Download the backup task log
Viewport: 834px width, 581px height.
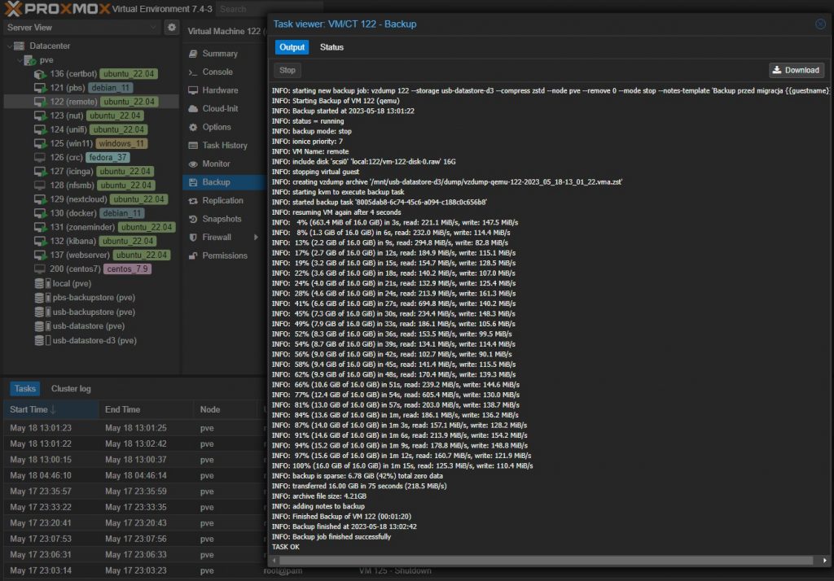point(796,70)
